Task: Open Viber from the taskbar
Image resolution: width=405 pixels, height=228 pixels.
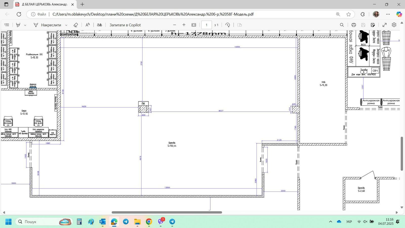Action: pos(161,222)
